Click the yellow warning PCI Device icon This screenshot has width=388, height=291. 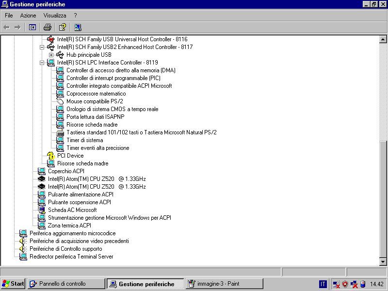(x=51, y=156)
